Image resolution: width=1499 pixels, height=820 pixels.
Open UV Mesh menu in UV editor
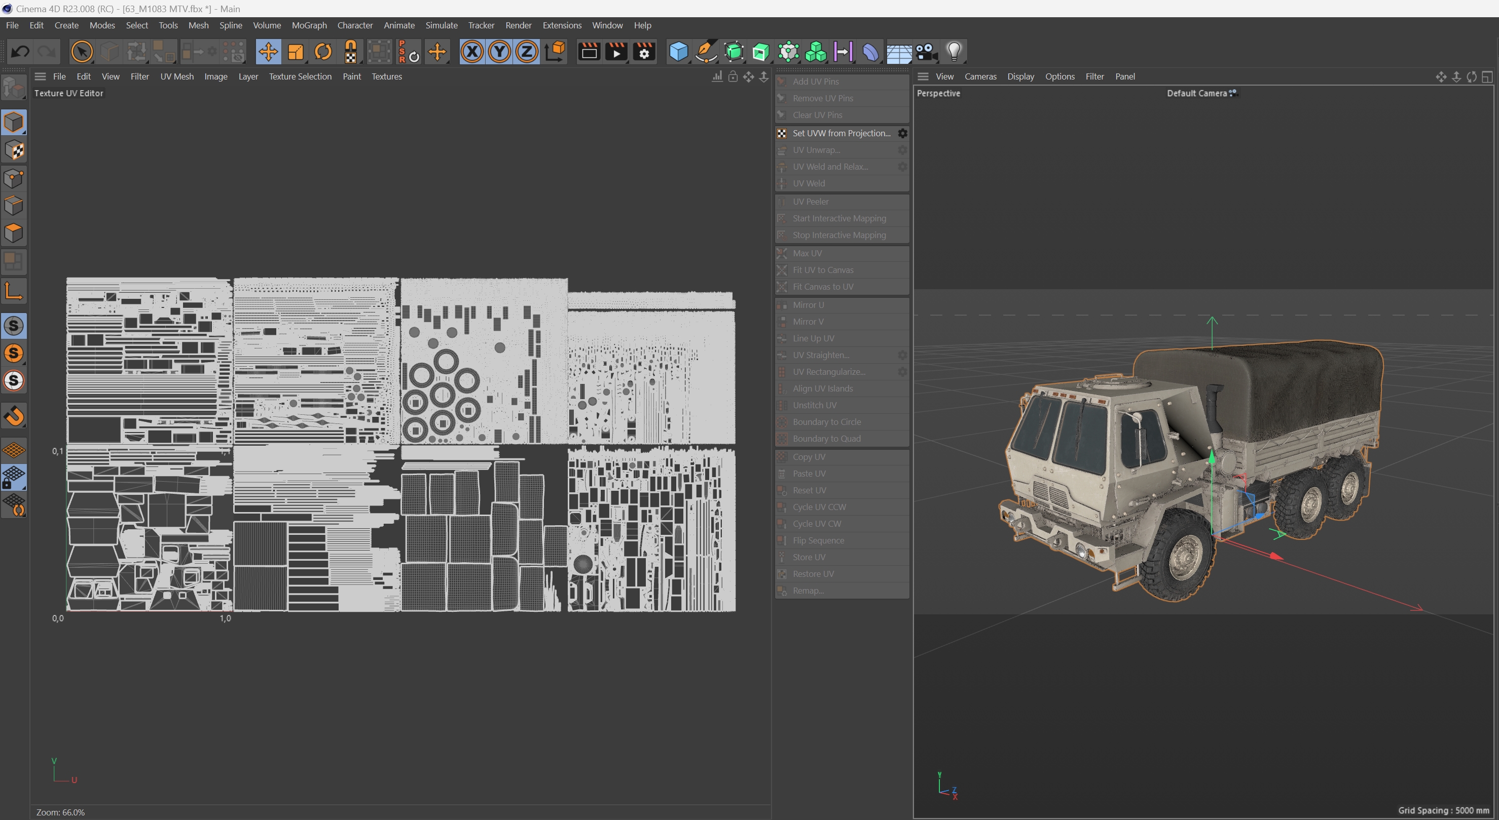(x=177, y=76)
